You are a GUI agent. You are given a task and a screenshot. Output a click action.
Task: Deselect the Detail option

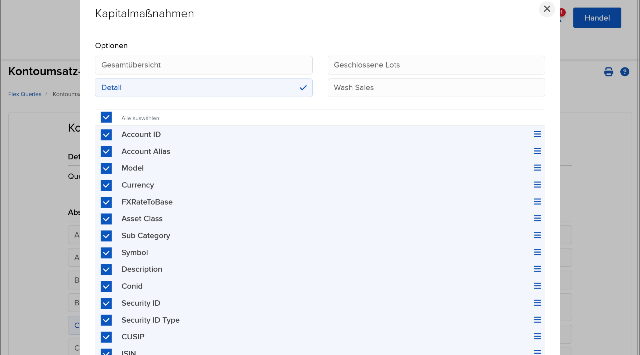(x=203, y=88)
